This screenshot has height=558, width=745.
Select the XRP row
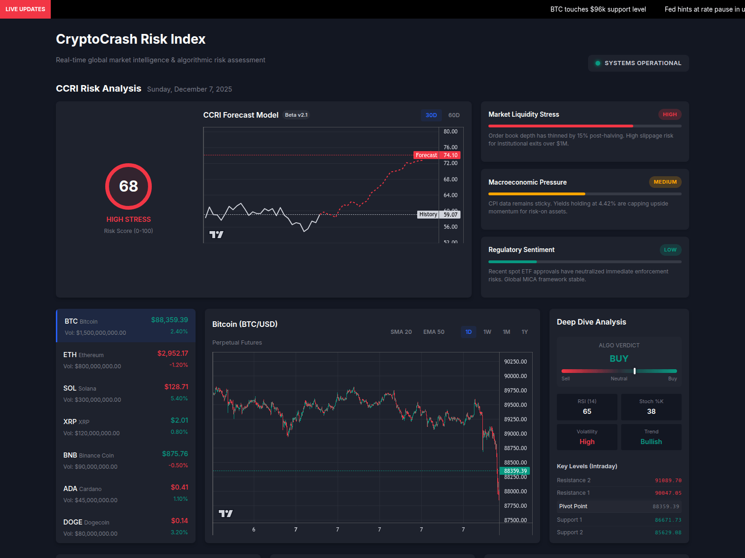click(x=126, y=426)
